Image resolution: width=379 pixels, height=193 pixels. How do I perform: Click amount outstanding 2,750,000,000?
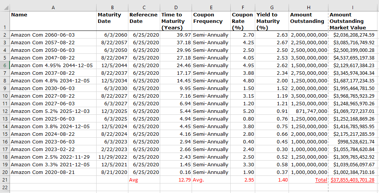(x=308, y=73)
